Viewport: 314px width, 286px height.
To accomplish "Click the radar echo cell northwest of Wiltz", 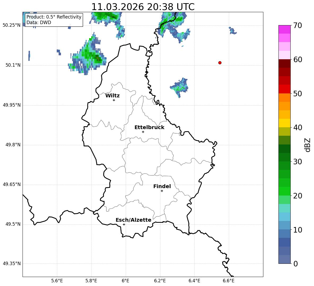I will (x=89, y=57).
